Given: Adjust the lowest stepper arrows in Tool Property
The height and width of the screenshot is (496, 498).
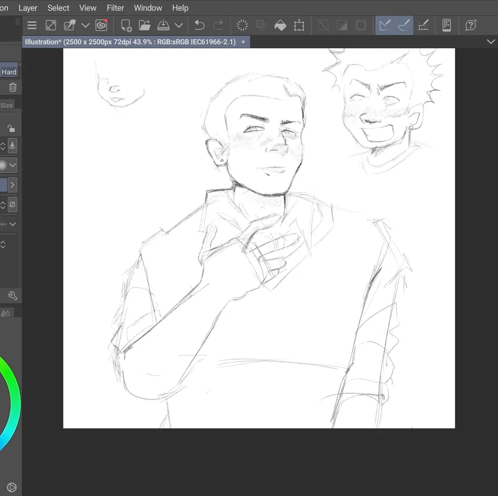Looking at the screenshot, I should (3, 244).
